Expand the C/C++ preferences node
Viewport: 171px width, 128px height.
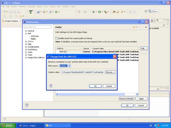pos(26,42)
